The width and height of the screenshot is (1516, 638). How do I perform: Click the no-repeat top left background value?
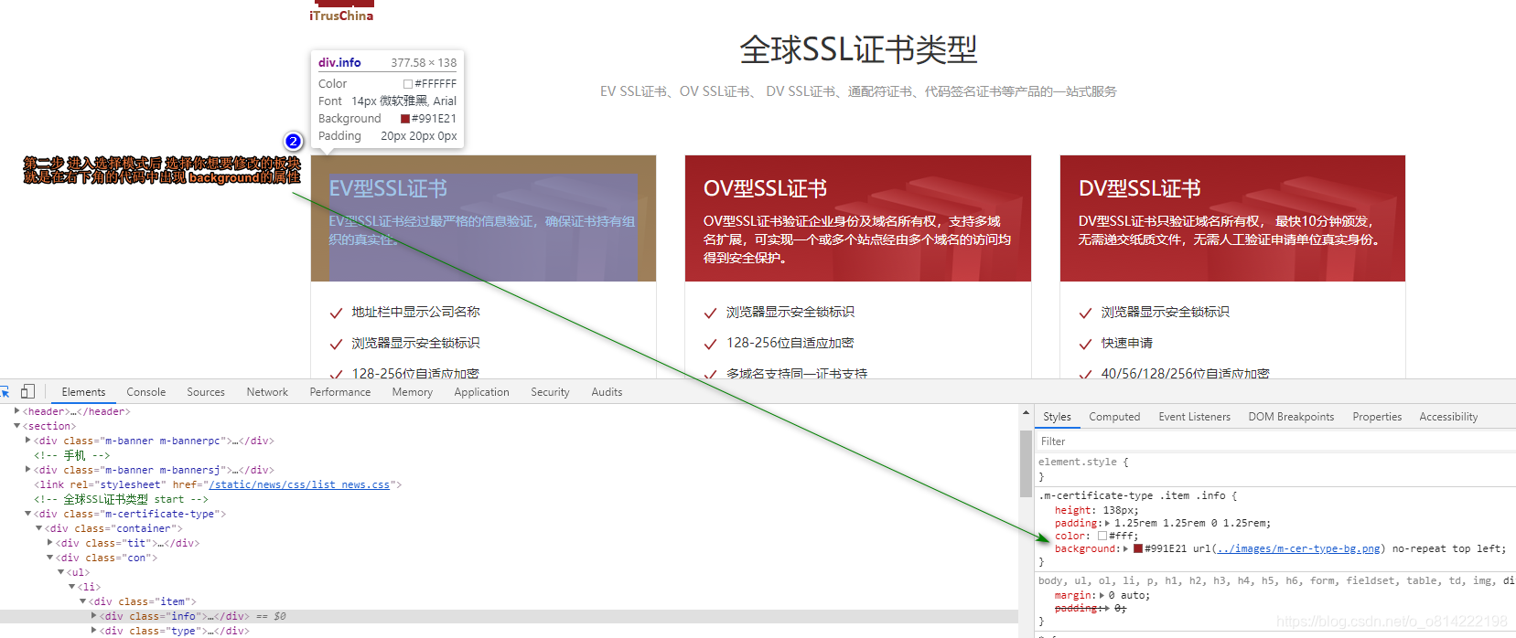click(x=1446, y=549)
